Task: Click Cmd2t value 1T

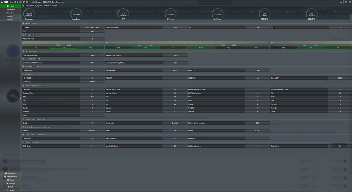Action: pyautogui.click(x=92, y=123)
